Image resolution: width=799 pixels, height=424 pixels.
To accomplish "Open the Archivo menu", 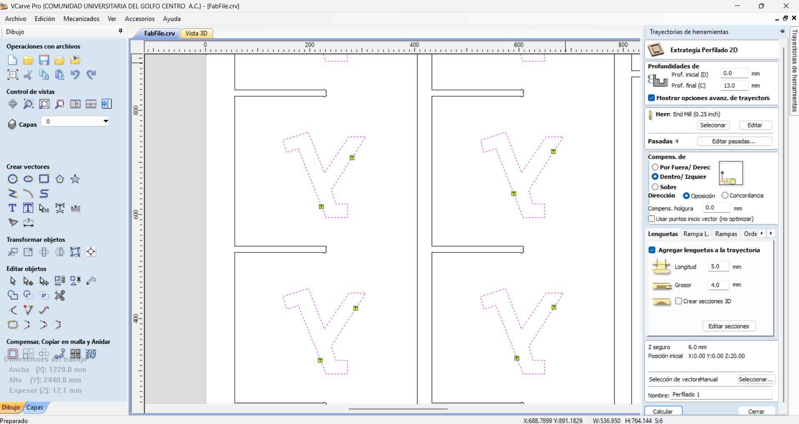I will click(x=15, y=19).
